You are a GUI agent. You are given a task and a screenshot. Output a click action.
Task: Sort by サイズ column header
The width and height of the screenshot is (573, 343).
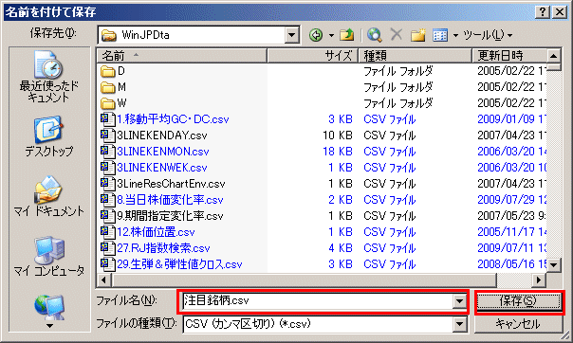[x=312, y=56]
